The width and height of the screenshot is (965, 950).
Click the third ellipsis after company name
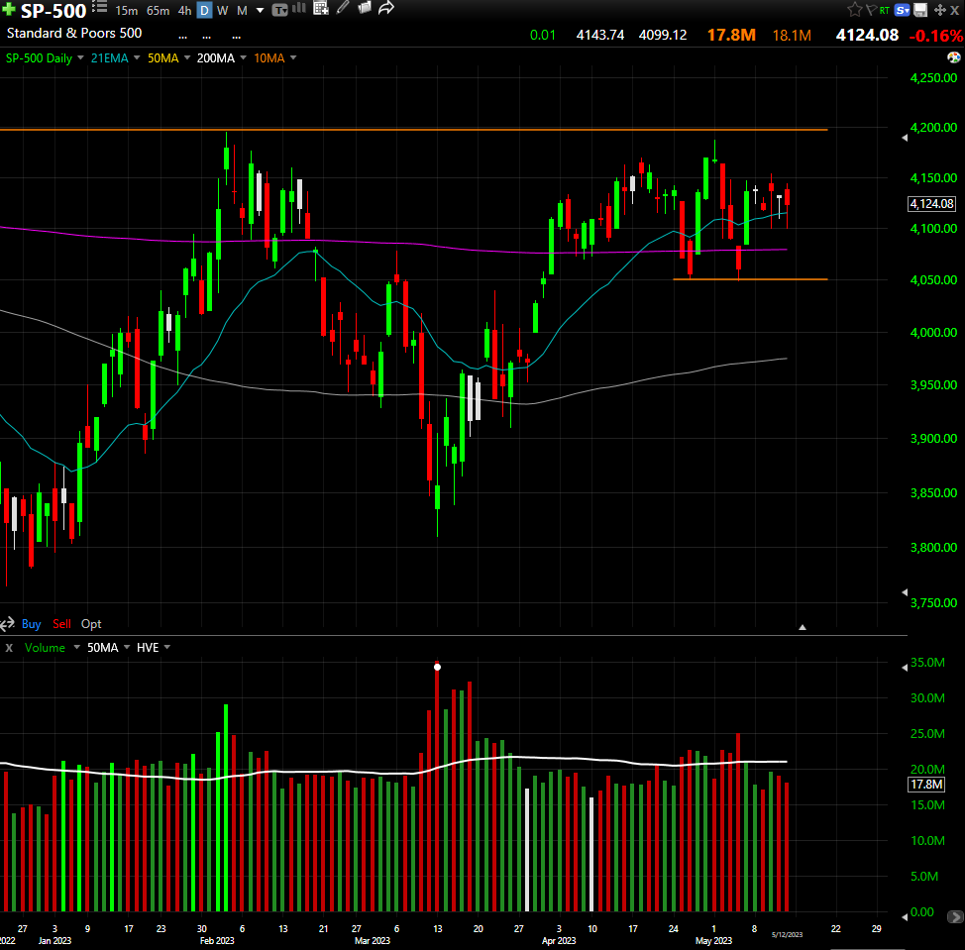tap(237, 37)
